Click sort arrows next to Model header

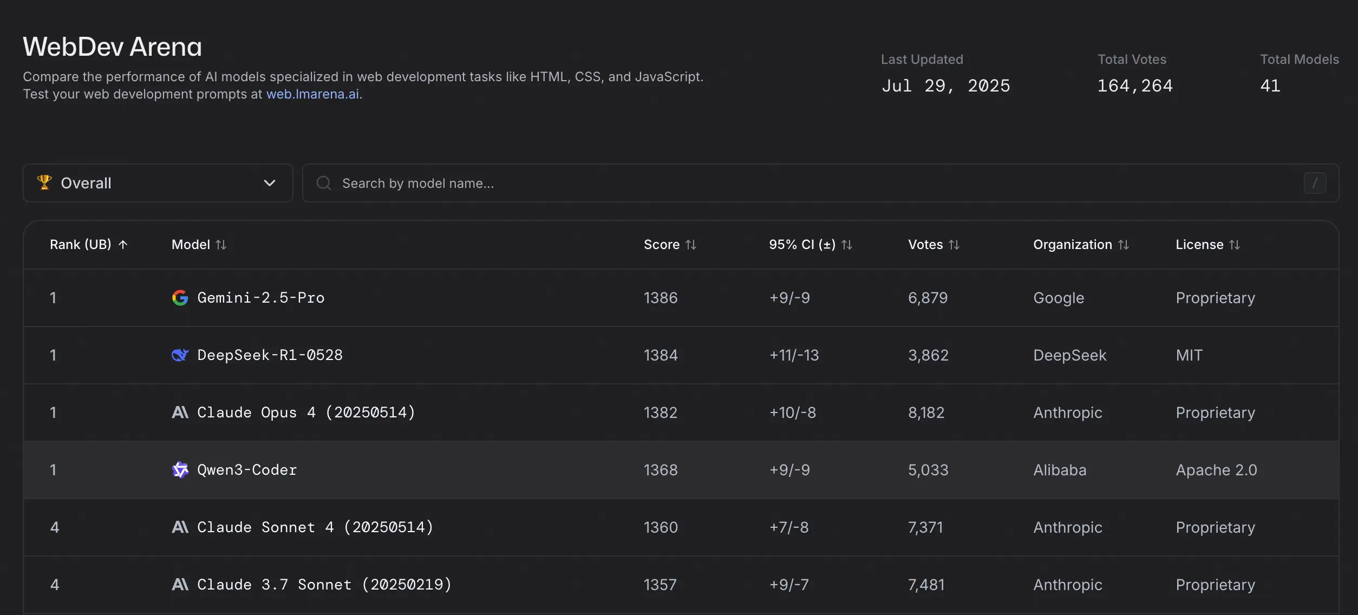221,245
